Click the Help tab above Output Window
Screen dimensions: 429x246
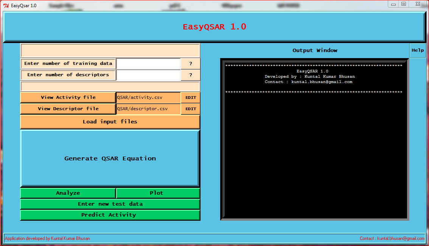[418, 50]
